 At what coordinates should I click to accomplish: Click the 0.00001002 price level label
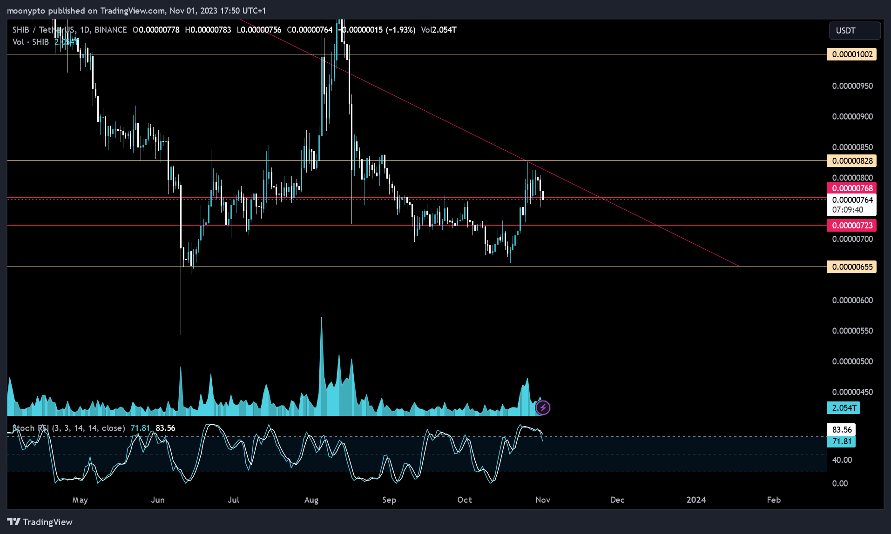851,54
